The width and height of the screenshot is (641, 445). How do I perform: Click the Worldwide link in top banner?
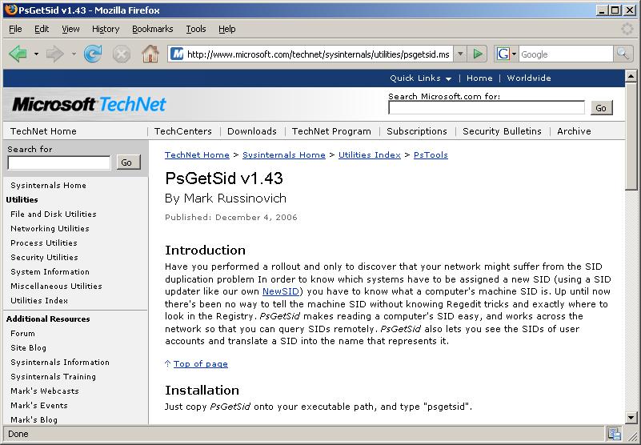529,78
